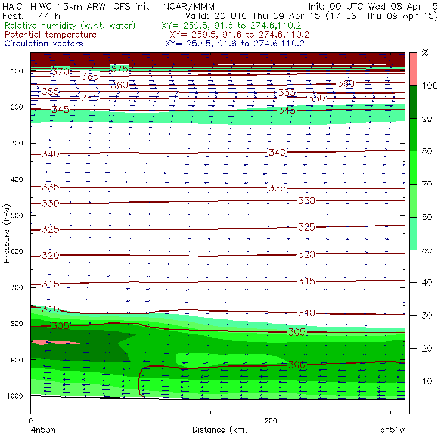Click the white 40–50% colorbar segment
The width and height of the screenshot is (441, 441).
(413, 266)
